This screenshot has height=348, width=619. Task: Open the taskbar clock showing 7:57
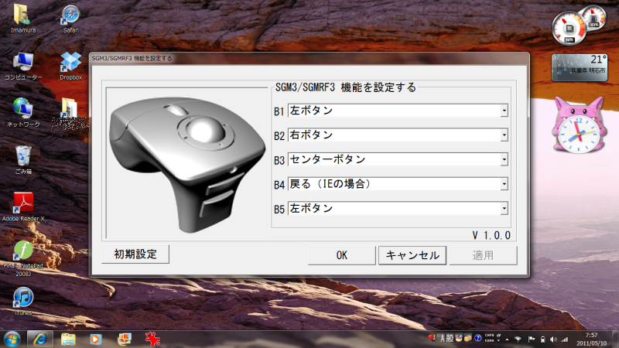[x=591, y=339]
